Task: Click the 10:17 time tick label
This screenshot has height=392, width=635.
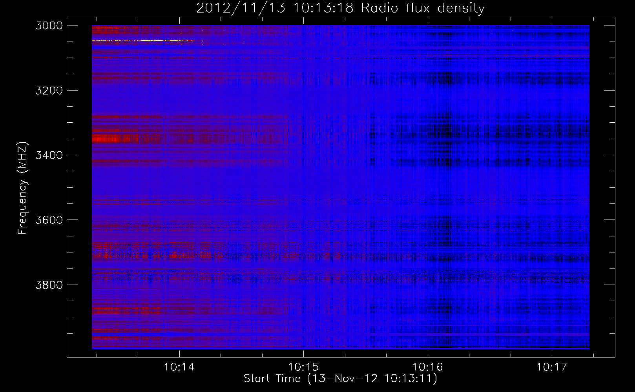Action: point(552,367)
